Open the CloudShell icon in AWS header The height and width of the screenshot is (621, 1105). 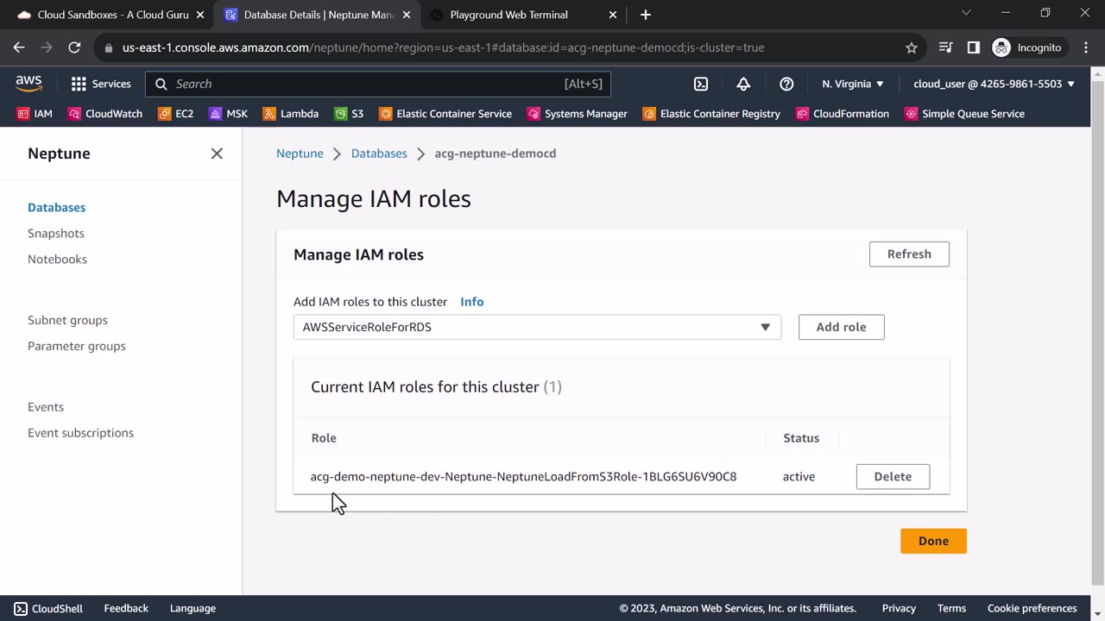click(701, 84)
